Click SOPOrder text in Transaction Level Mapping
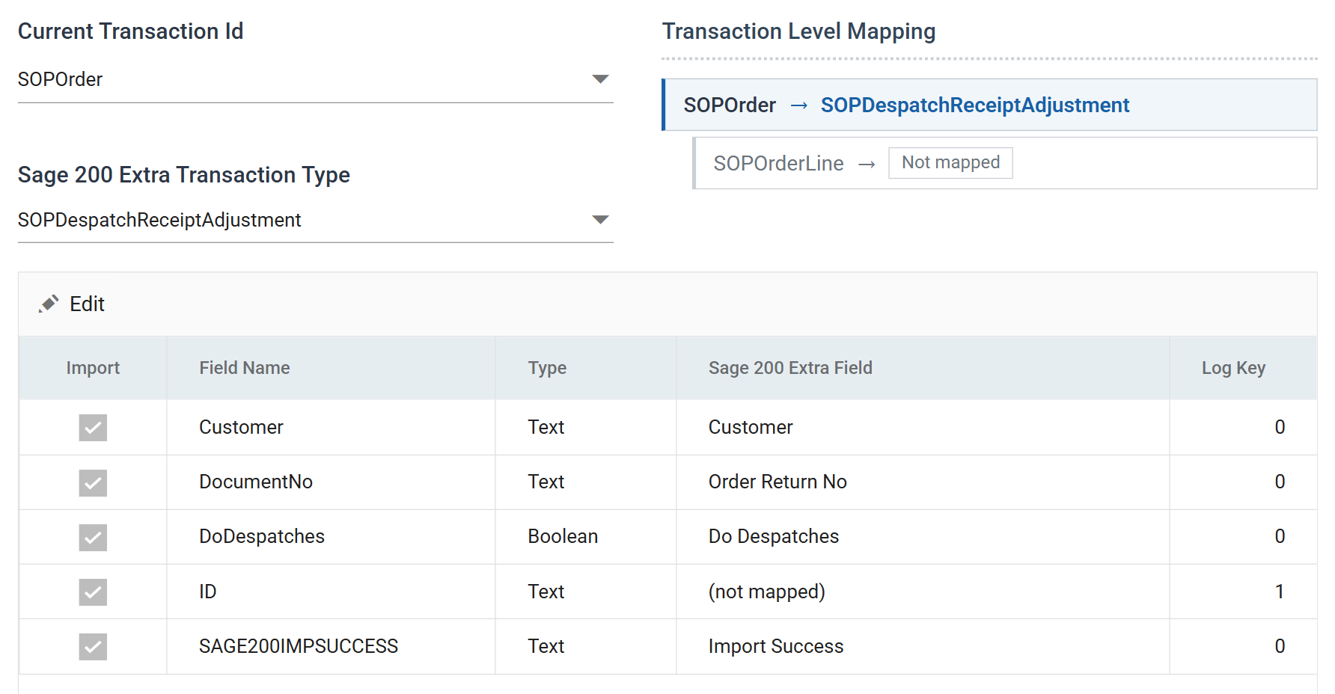 [730, 105]
